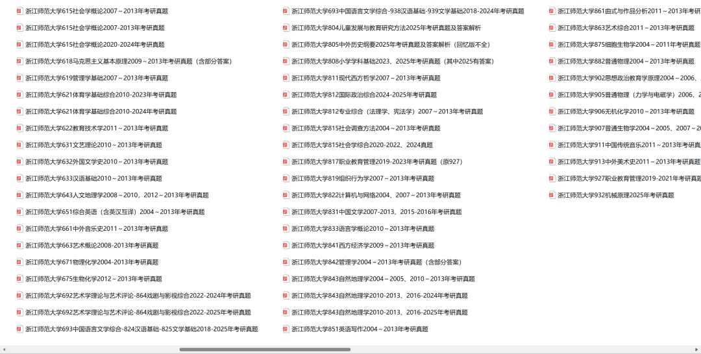Click the scrollbar right arrow
Viewport: 701px width, 354px height.
pyautogui.click(x=697, y=349)
